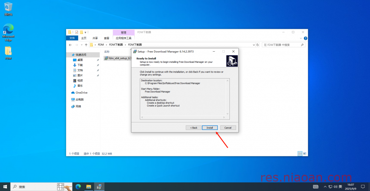Expand the Explorer ribbon with the chevron
This screenshot has width=370, height=191.
tap(301, 38)
